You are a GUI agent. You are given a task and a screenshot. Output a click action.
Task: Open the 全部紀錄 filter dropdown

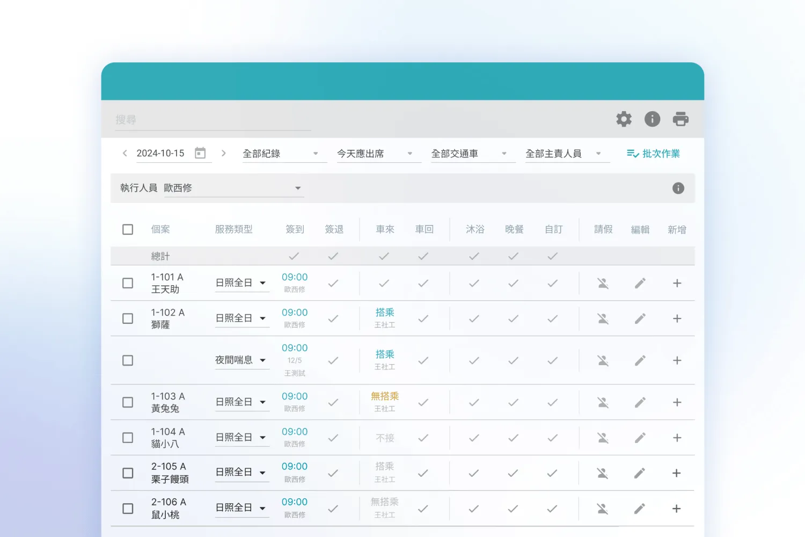[284, 154]
